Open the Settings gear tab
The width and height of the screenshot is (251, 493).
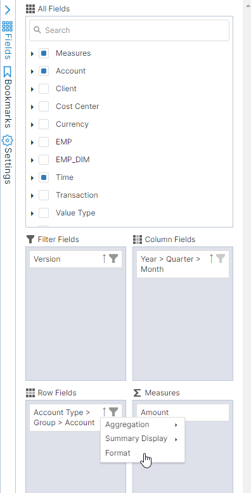[8, 160]
